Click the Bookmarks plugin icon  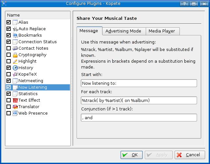15,35
